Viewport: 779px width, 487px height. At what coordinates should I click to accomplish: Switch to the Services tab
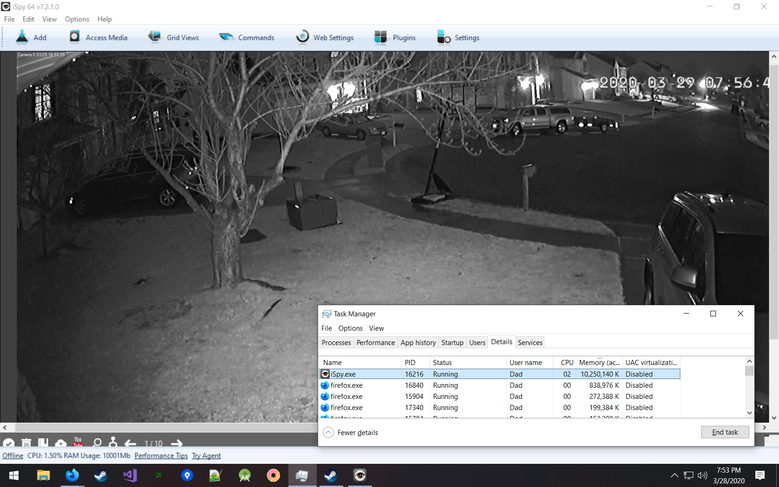coord(530,342)
